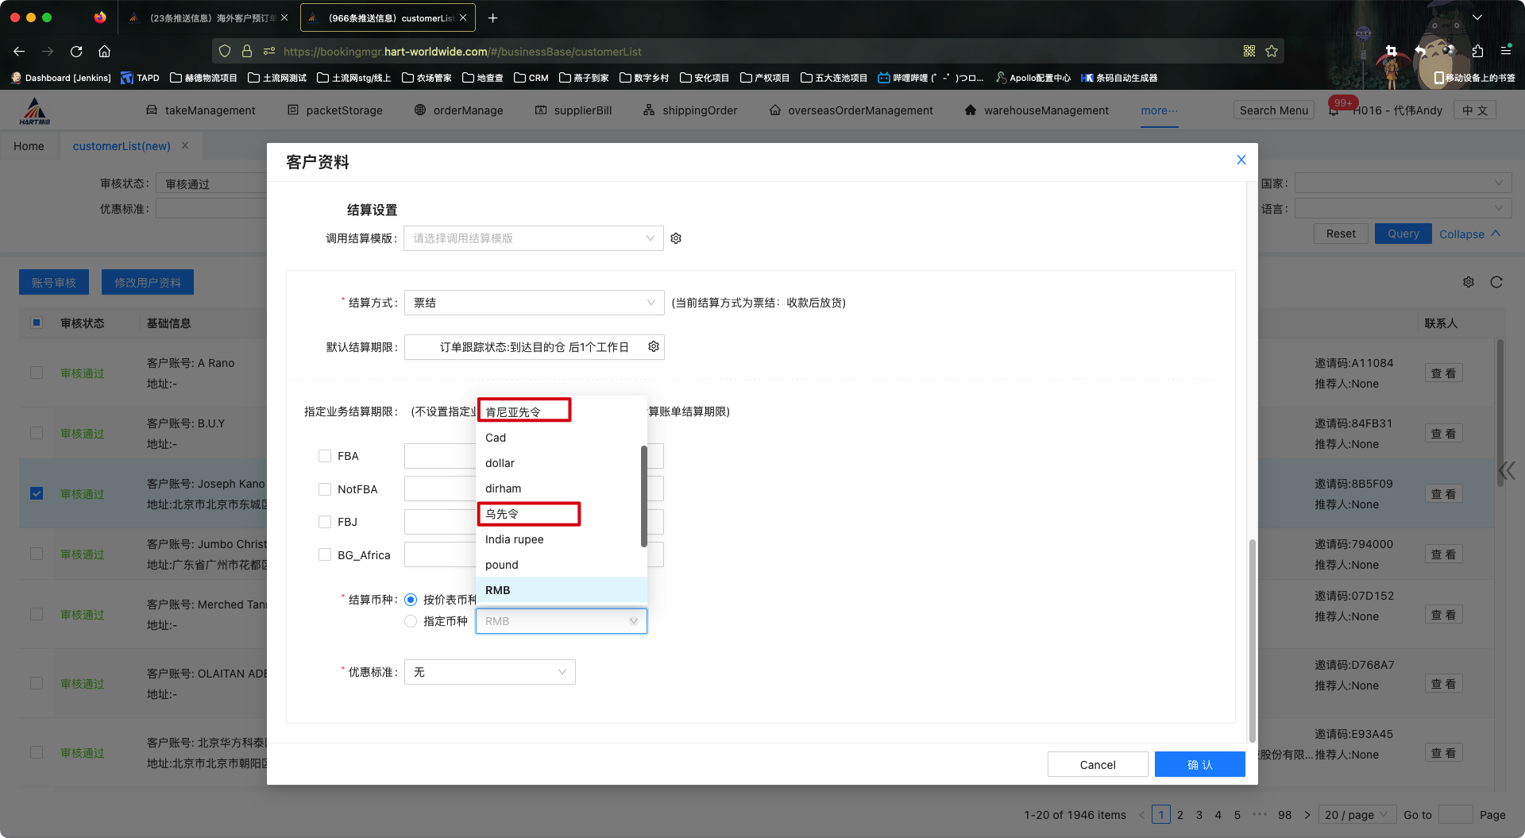Image resolution: width=1525 pixels, height=838 pixels.
Task: Go to browser home icon
Action: [104, 52]
